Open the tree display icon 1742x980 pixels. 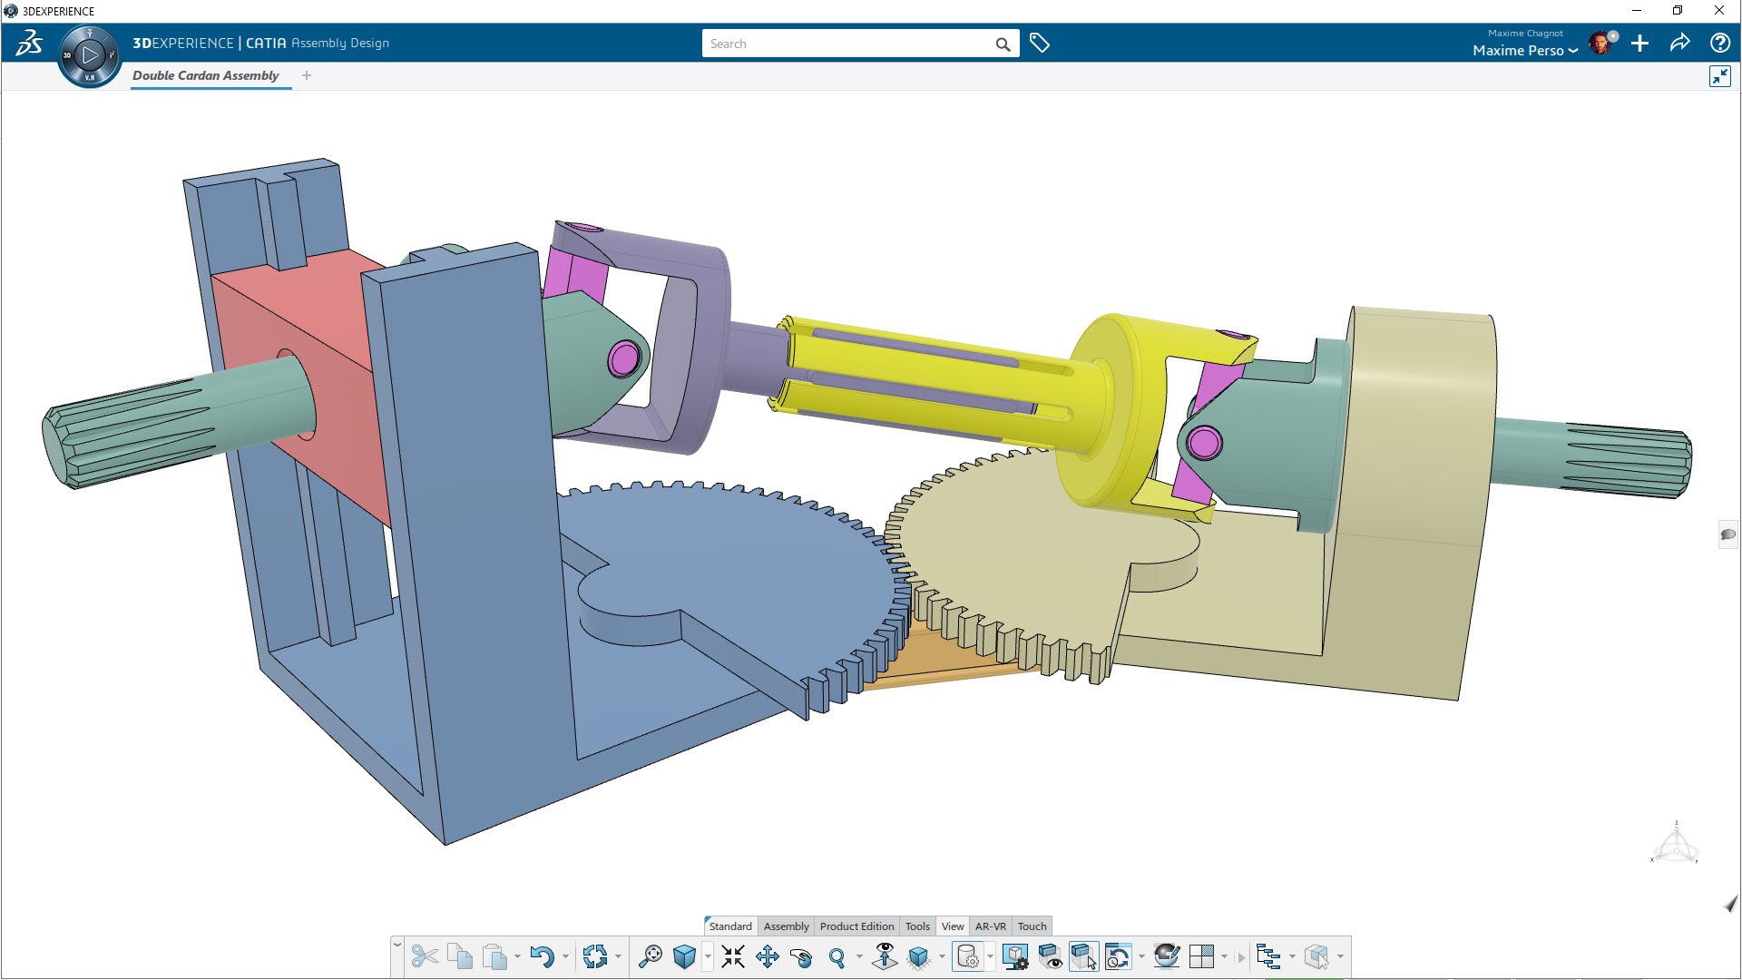coord(1267,956)
